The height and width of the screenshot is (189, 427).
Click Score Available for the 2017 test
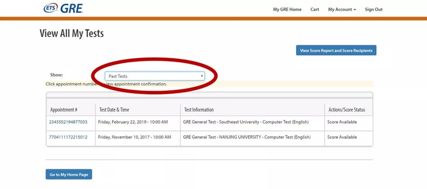pyautogui.click(x=342, y=137)
